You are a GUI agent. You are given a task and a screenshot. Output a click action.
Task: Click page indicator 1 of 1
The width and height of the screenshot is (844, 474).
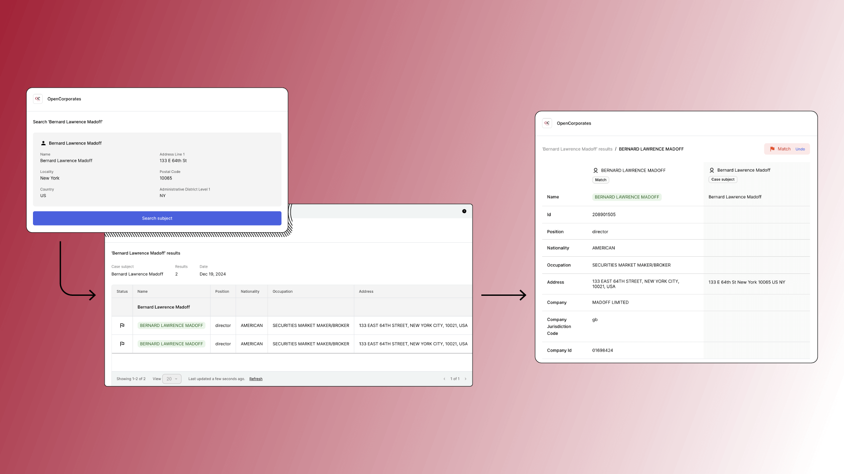coord(455,379)
